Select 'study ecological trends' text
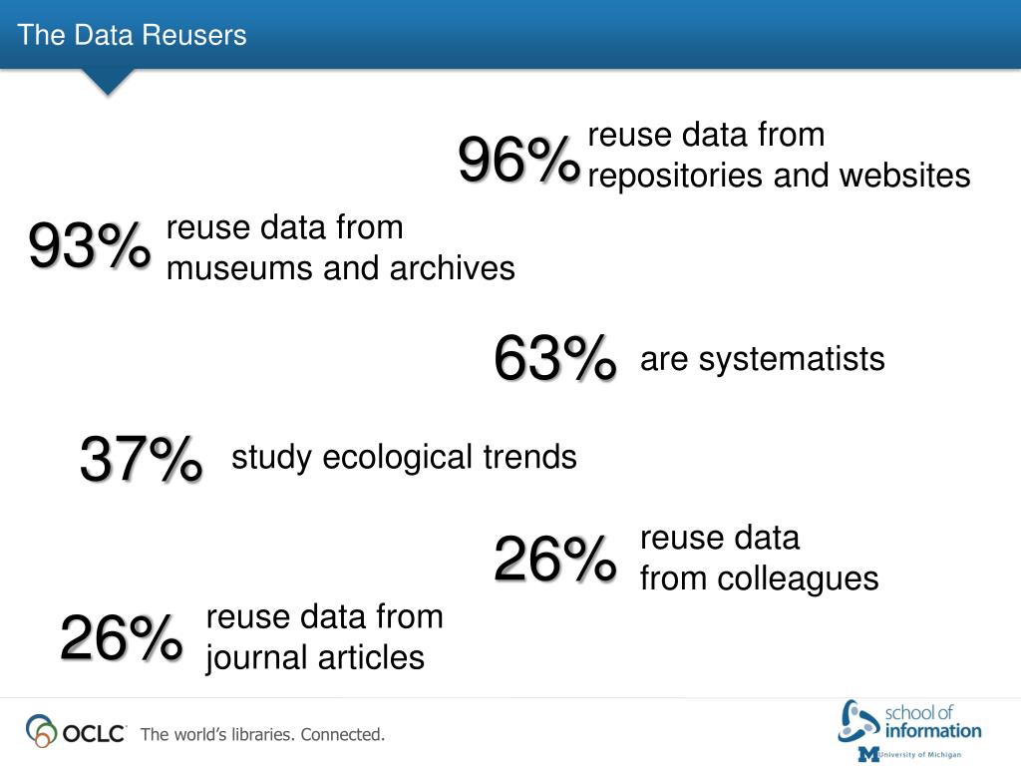This screenshot has width=1021, height=766. pos(404,457)
